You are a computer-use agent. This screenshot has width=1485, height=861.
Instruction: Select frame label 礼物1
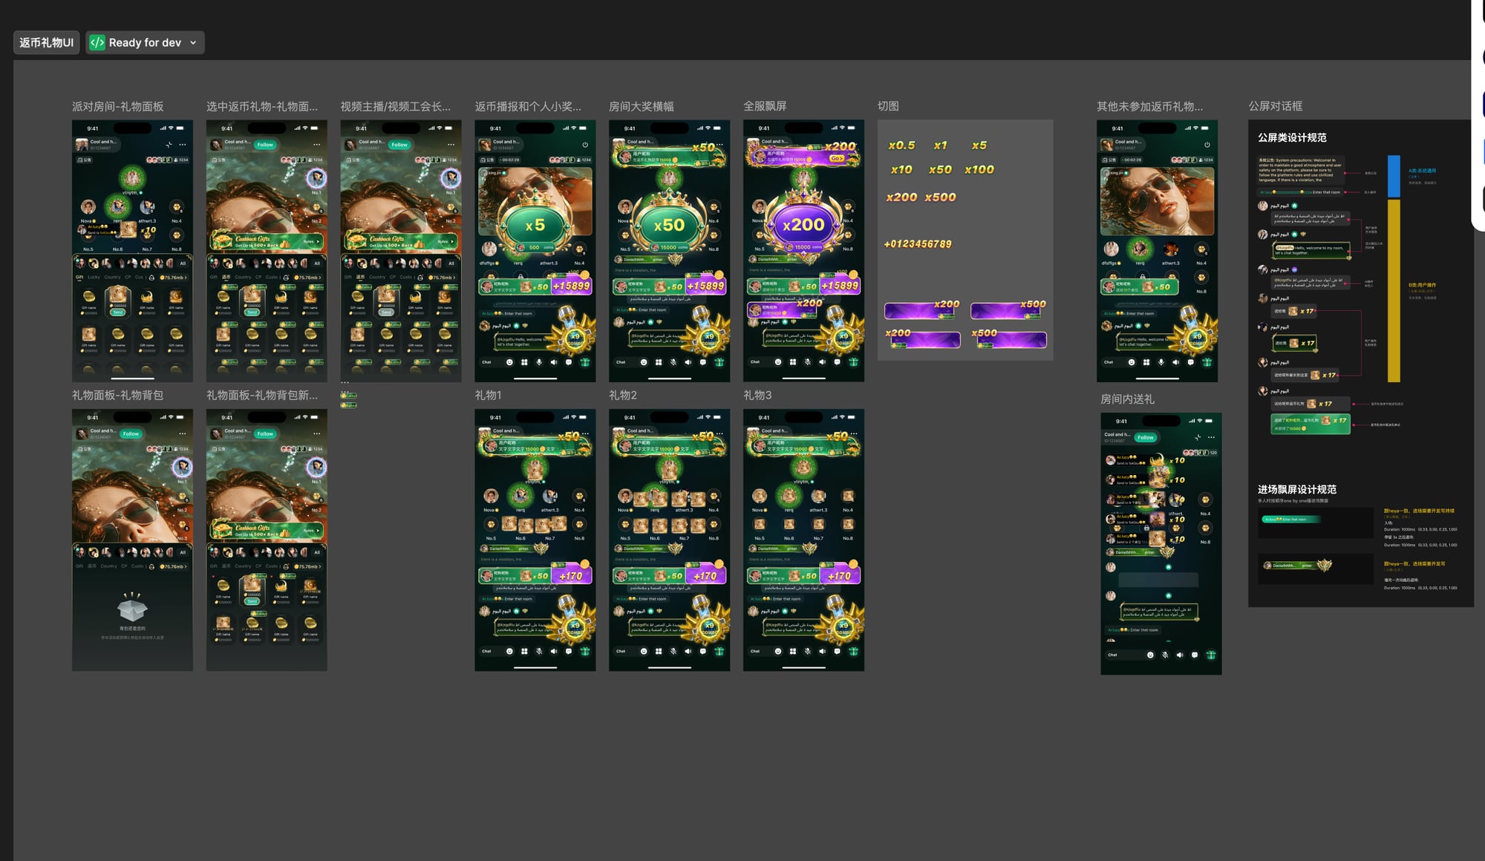click(488, 395)
